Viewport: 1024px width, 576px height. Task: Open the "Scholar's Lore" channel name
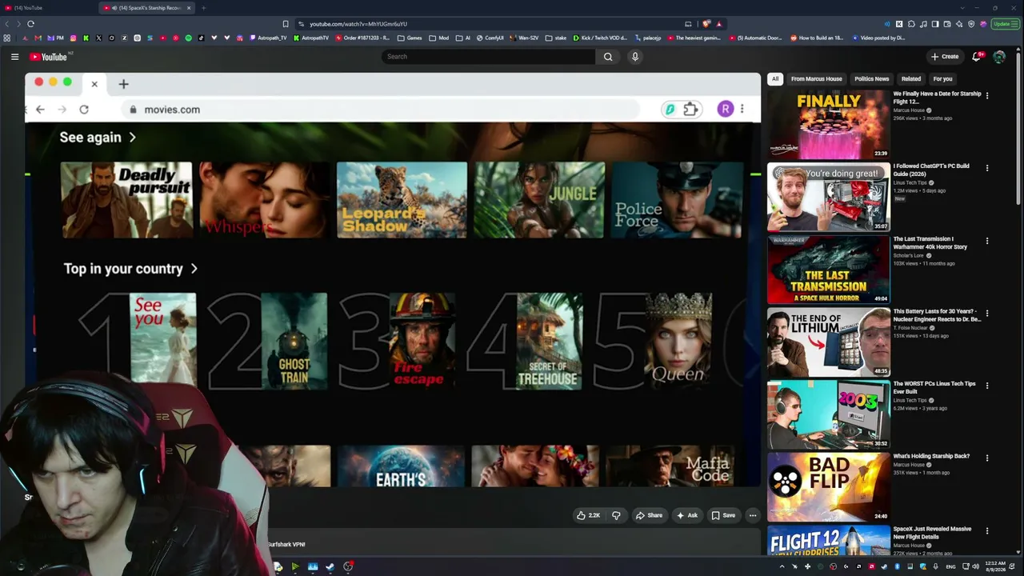tap(909, 255)
